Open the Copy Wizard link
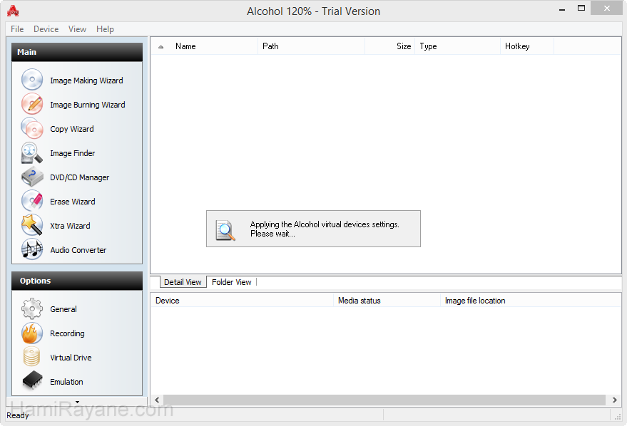This screenshot has width=627, height=426. pyautogui.click(x=72, y=129)
